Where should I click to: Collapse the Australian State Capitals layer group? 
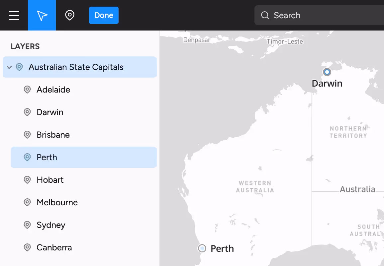(x=9, y=67)
